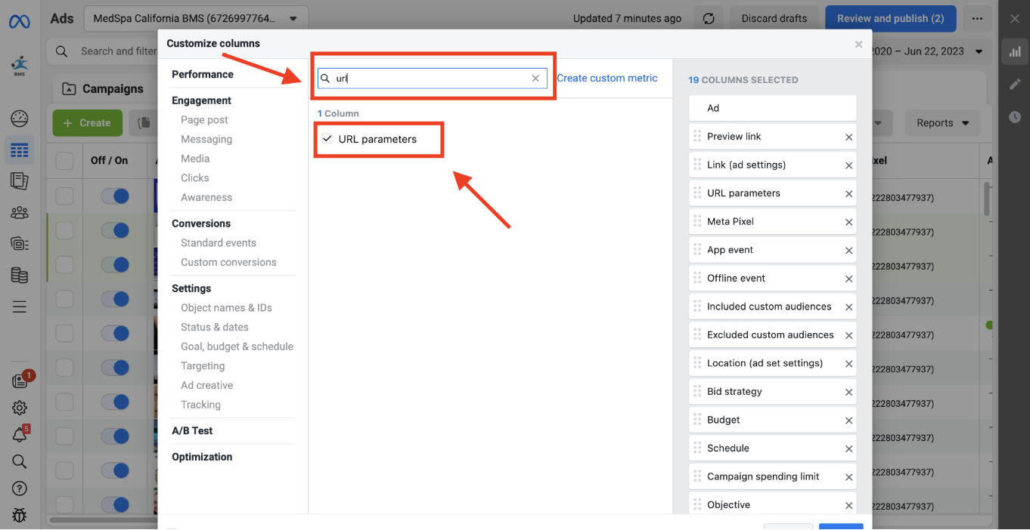The height and width of the screenshot is (530, 1030).
Task: Open the Targeting subcategory
Action: point(203,365)
